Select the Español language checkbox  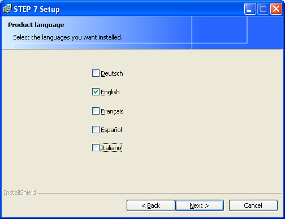pyautogui.click(x=96, y=130)
